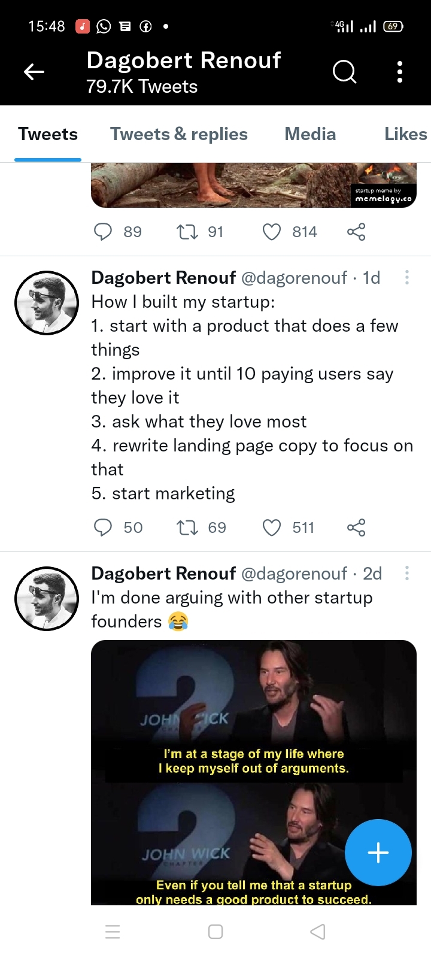The height and width of the screenshot is (958, 431).
Task: Open the Likes tab
Action: pyautogui.click(x=405, y=134)
